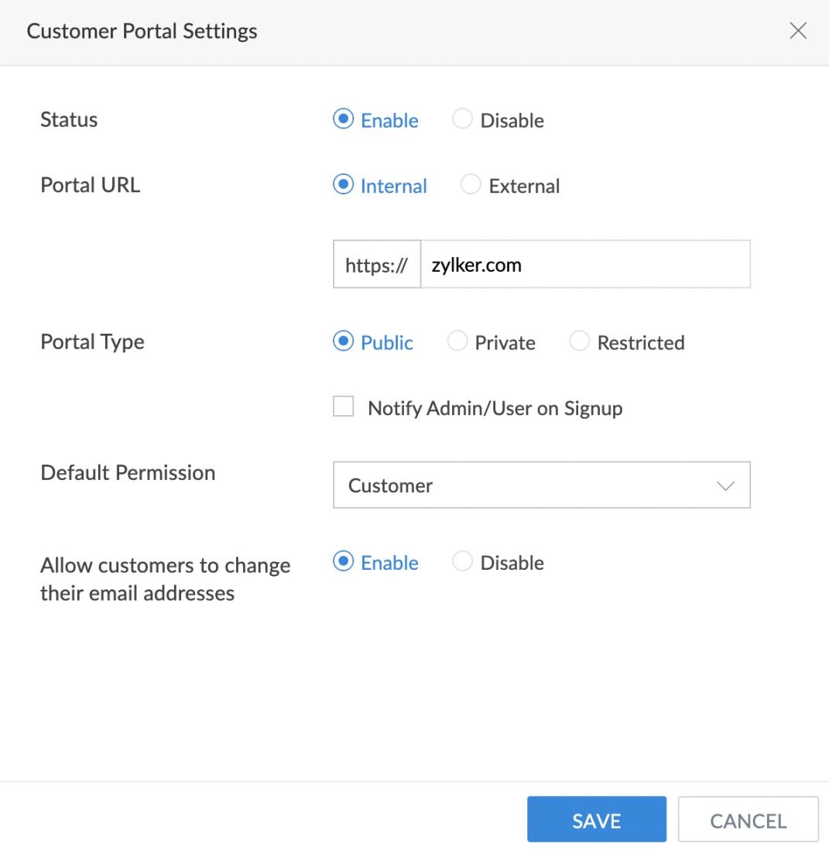This screenshot has height=854, width=829.
Task: Select Enable for portal Status
Action: pyautogui.click(x=343, y=120)
